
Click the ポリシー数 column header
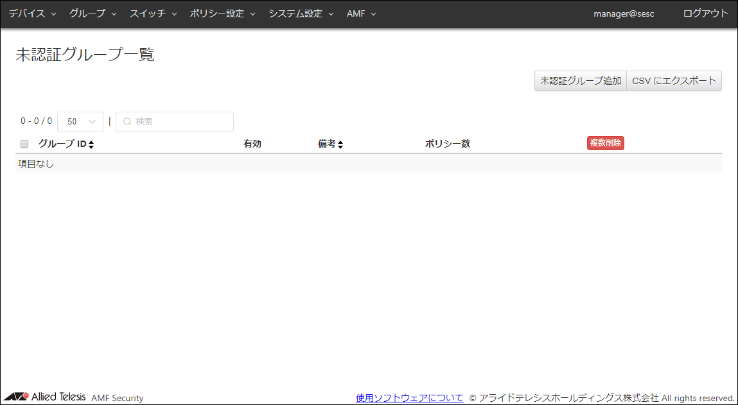[448, 144]
